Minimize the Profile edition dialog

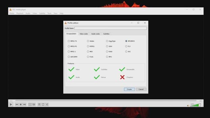(x=132, y=23)
